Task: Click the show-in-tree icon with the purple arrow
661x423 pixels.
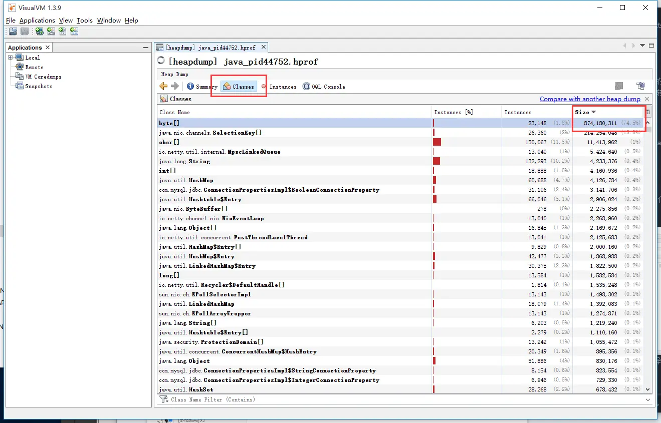Action: [x=640, y=86]
